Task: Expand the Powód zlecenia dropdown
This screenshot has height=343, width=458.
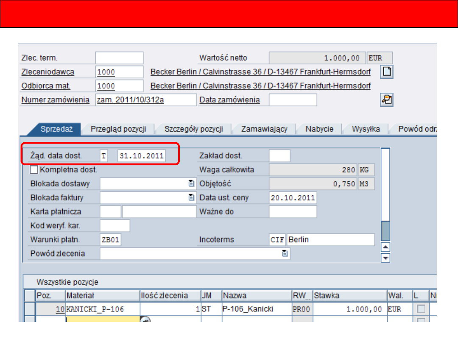Action: click(285, 254)
